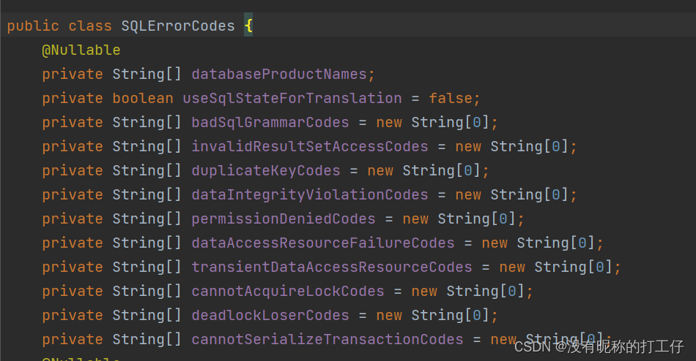Viewport: 696px width, 361px height.
Task: Click the deadlockLoserCodes field
Action: click(270, 316)
